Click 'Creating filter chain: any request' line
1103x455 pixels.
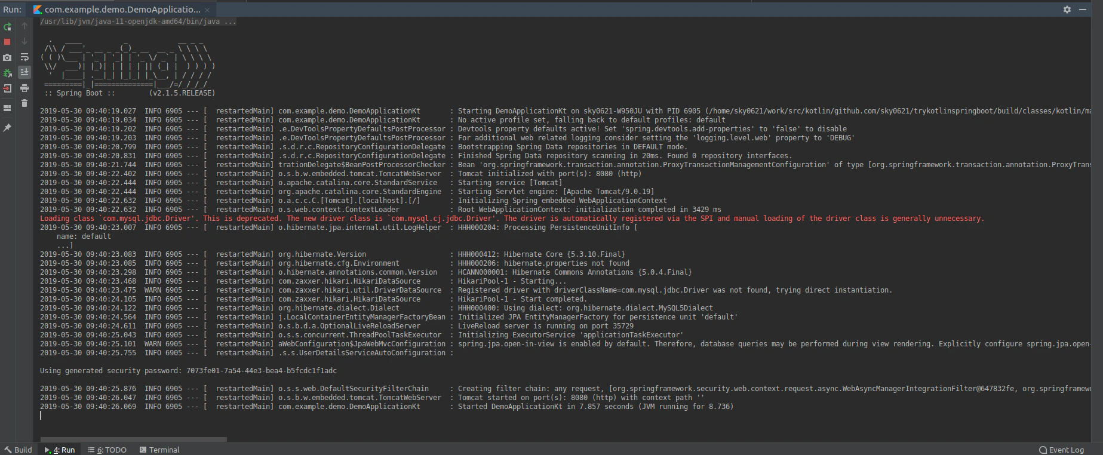pyautogui.click(x=566, y=389)
